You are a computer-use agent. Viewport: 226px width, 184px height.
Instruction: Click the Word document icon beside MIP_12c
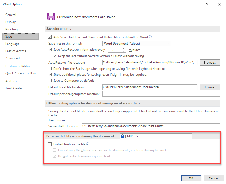click(x=123, y=136)
